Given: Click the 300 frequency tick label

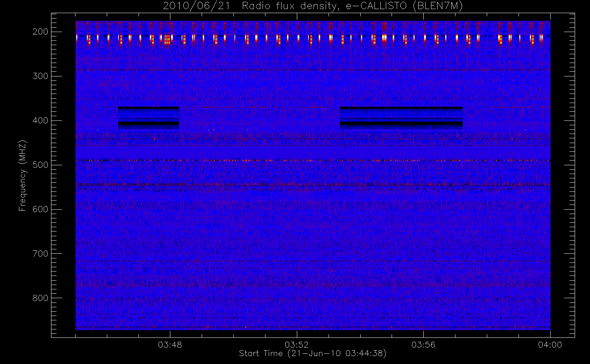Looking at the screenshot, I should pos(40,76).
